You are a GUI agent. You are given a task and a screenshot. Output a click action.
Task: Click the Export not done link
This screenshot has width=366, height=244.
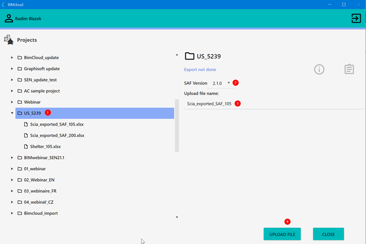pos(200,70)
